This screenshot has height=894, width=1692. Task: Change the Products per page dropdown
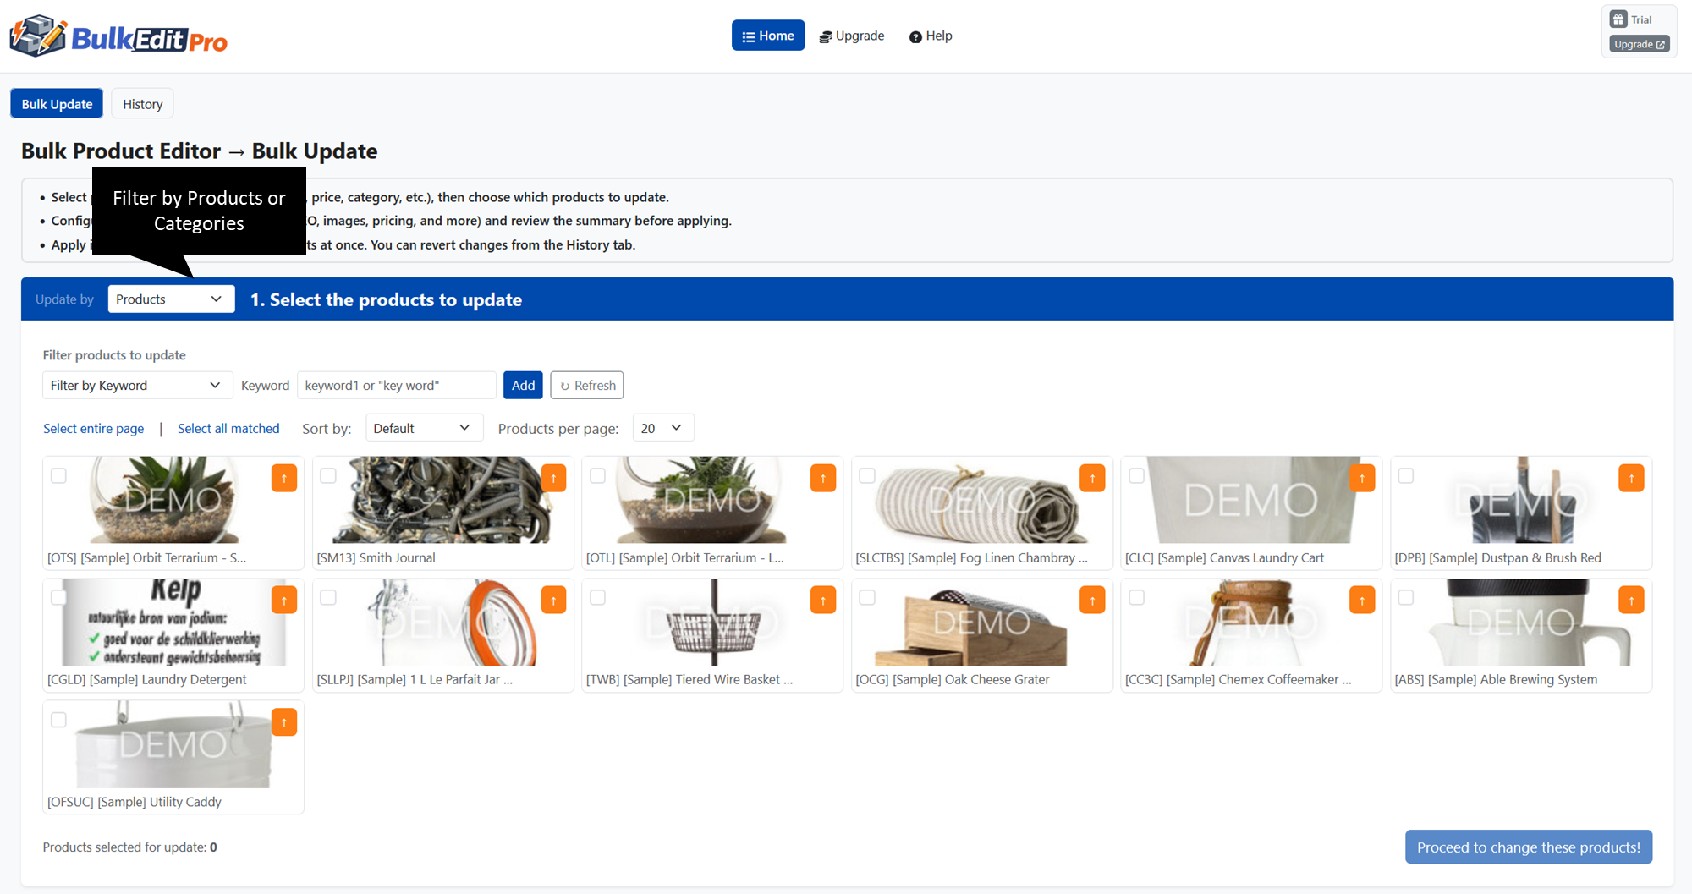(662, 427)
